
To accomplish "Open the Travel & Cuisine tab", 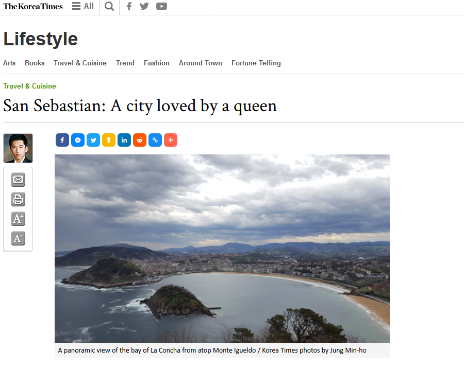I will click(80, 63).
